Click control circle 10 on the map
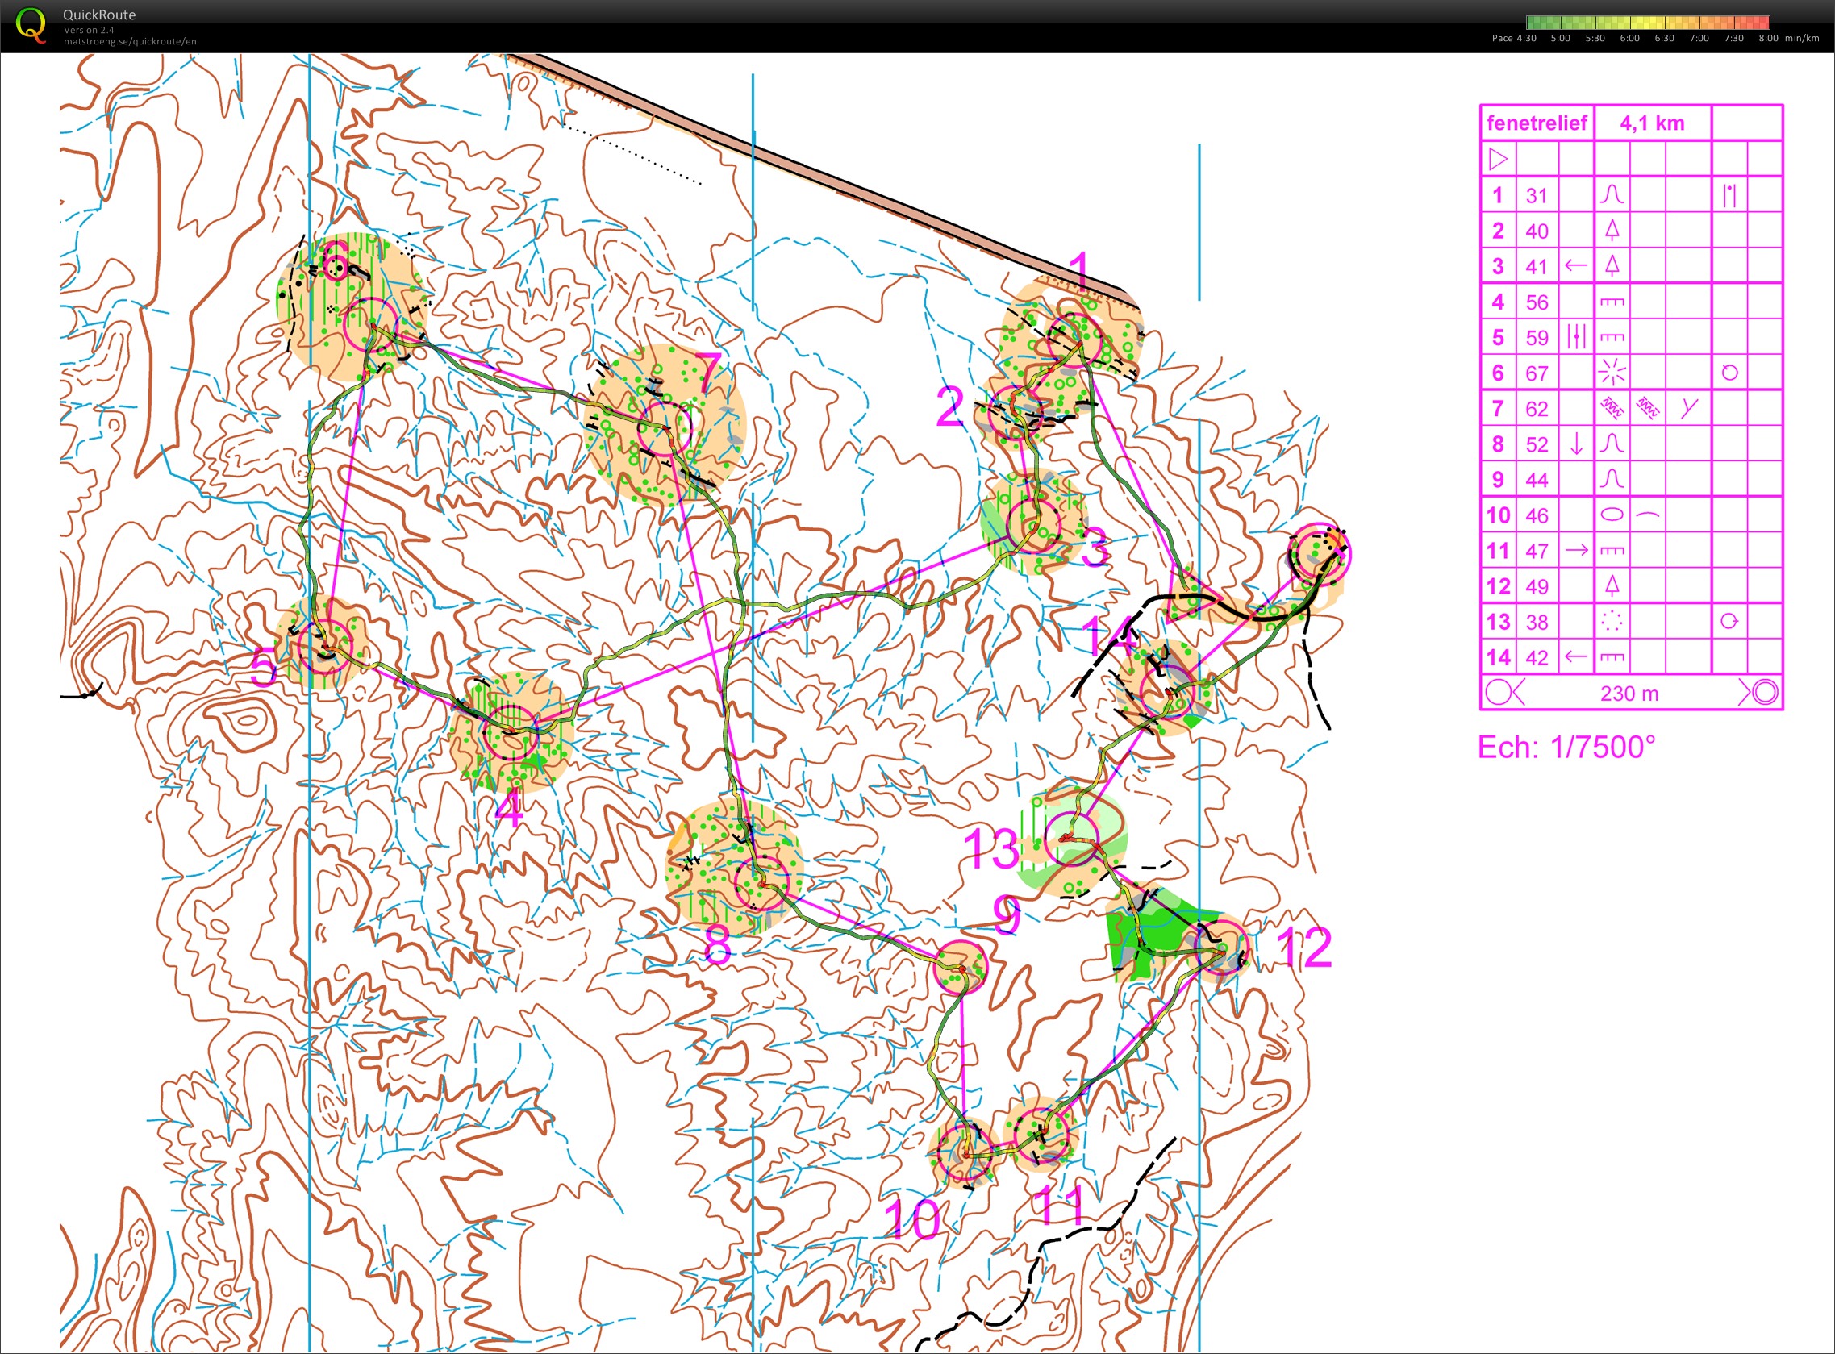 tap(965, 1152)
